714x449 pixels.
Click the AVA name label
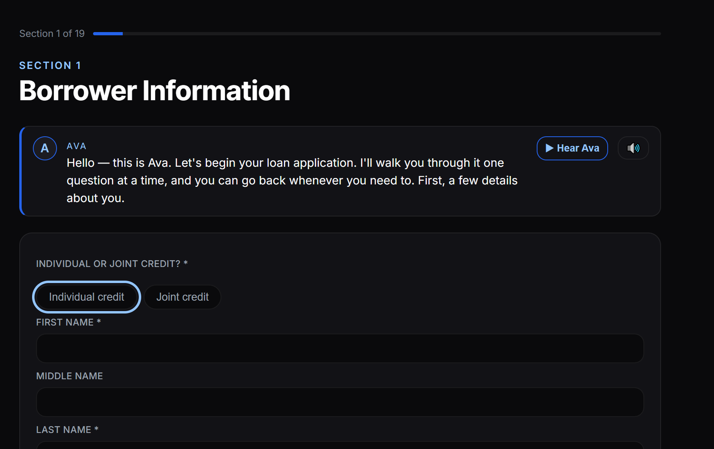[x=76, y=146]
